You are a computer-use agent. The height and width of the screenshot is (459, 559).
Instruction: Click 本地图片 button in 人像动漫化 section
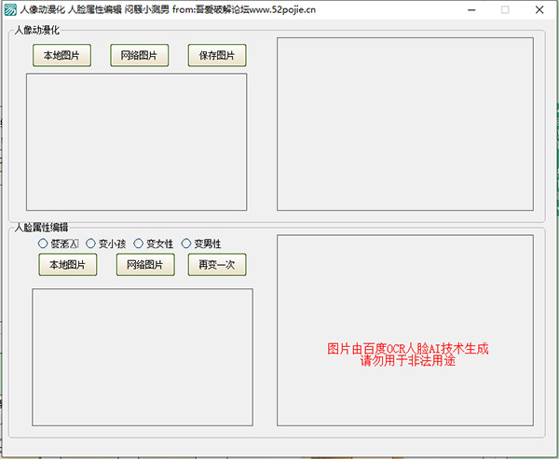point(62,55)
